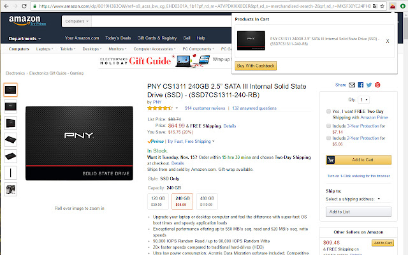Remove the PNY SSD from cart popup
Viewport: 408px width, 255px height.
[x=388, y=41]
